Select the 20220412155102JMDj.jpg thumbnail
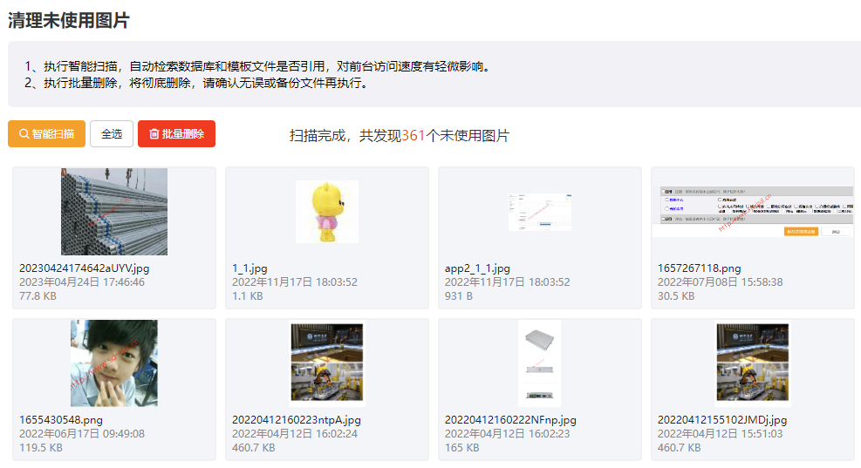 752,363
